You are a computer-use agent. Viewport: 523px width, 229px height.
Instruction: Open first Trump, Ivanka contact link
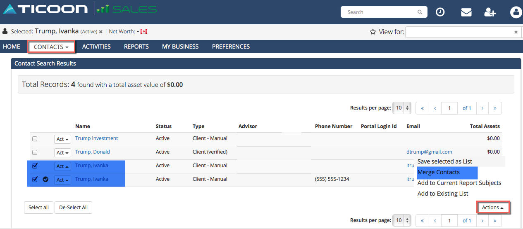[92, 166]
